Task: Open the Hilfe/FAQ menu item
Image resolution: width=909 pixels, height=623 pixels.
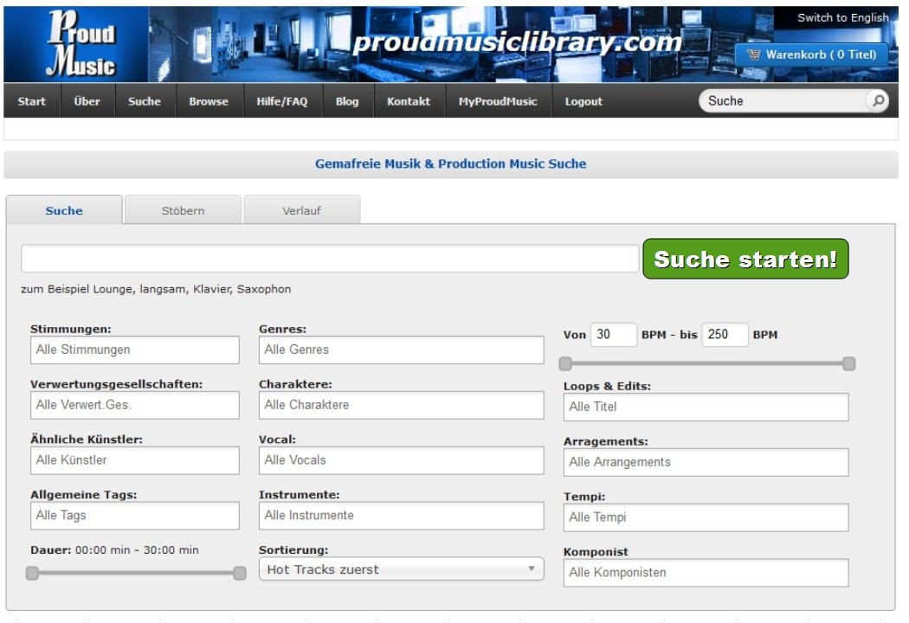Action: click(282, 101)
